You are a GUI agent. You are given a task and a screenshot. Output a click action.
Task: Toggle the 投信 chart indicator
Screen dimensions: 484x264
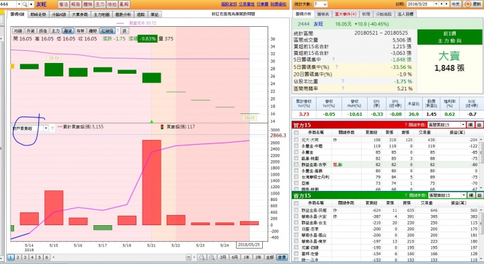[x=43, y=31]
